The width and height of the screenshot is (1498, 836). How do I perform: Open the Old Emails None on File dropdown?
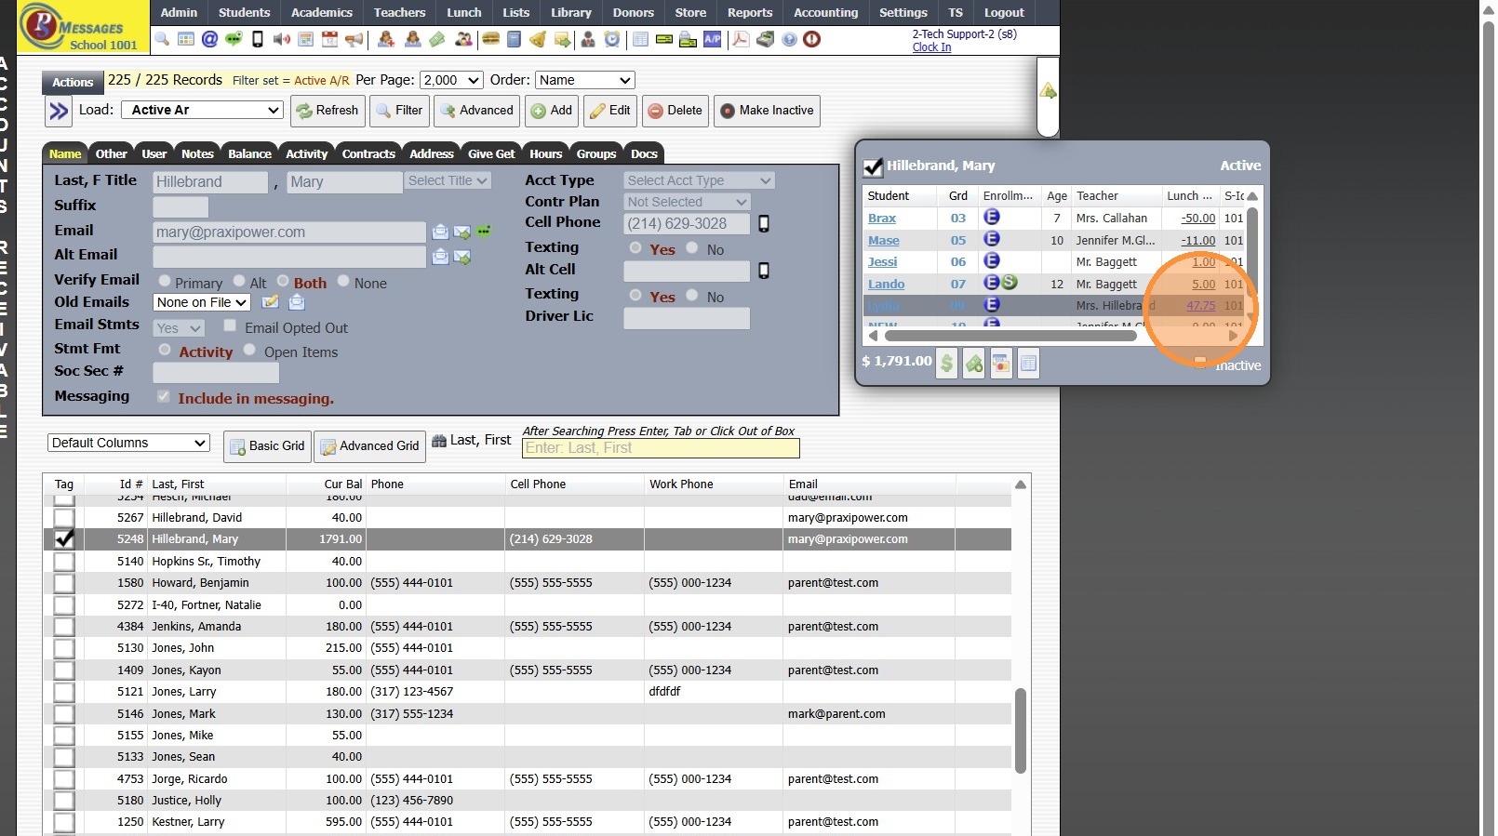202,302
